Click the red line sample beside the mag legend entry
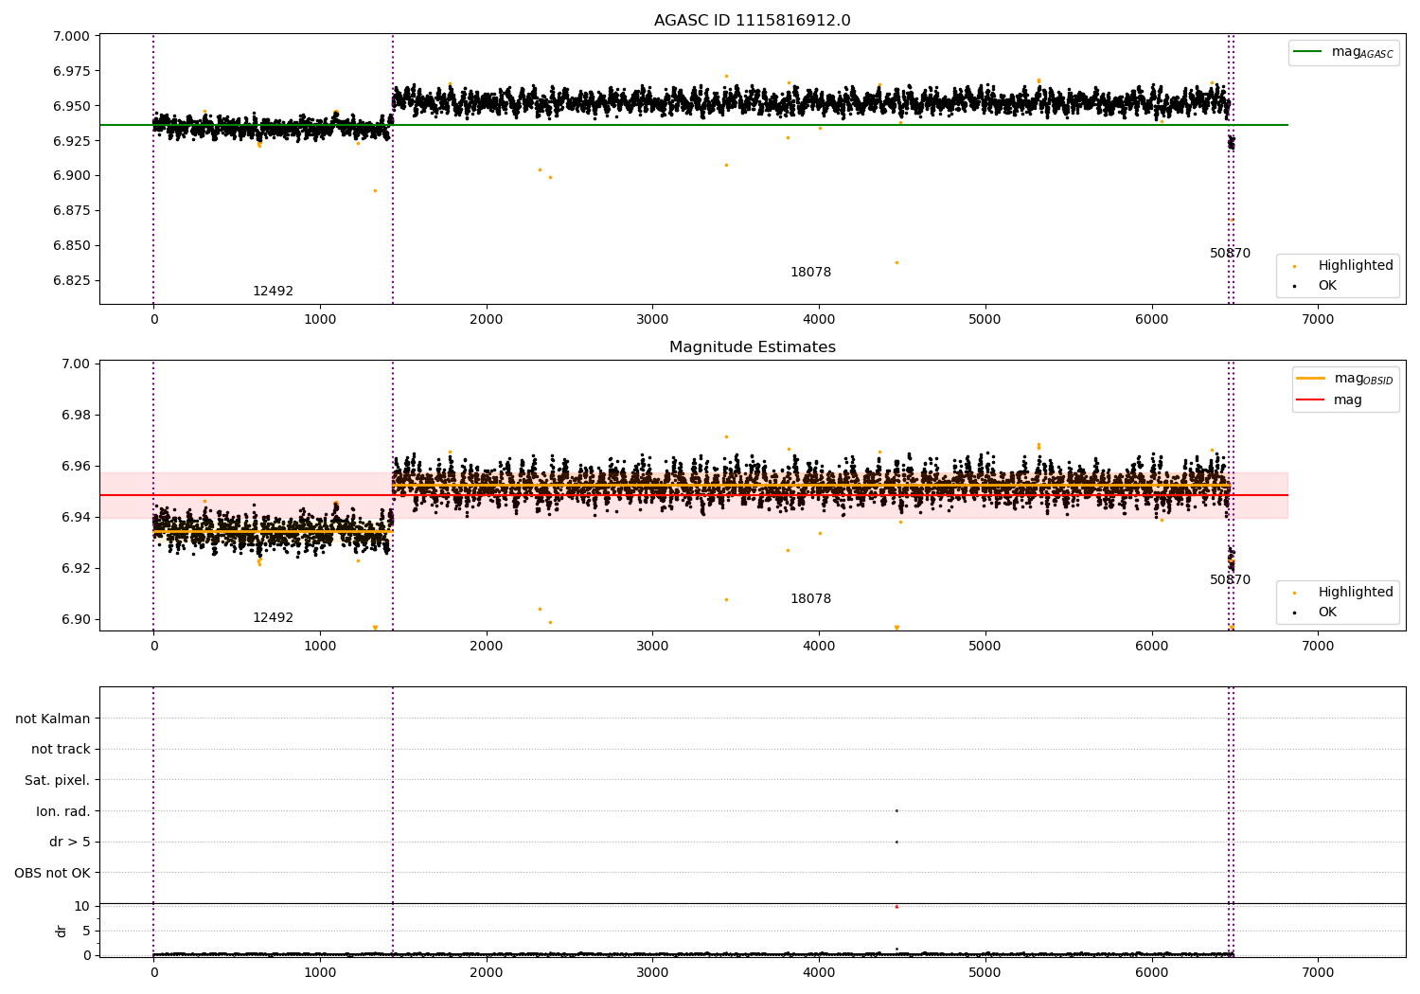 pyautogui.click(x=1310, y=399)
